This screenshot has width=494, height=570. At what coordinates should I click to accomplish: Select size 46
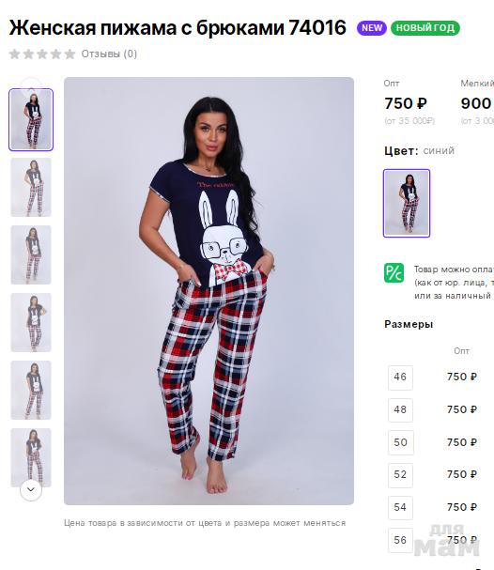(400, 377)
